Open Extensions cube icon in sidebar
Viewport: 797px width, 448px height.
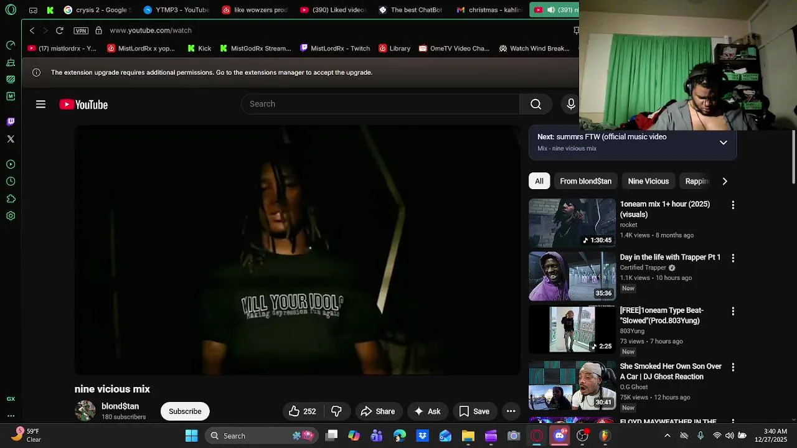tap(11, 198)
